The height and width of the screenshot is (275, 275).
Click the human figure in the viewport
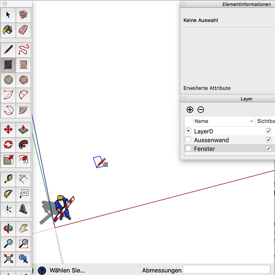(63, 208)
